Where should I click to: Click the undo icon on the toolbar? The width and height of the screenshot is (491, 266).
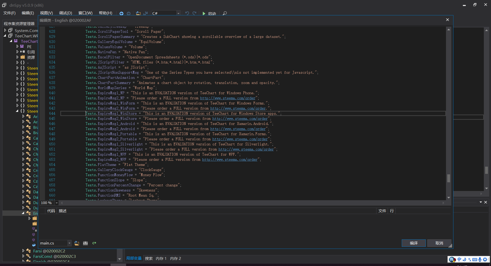187,14
